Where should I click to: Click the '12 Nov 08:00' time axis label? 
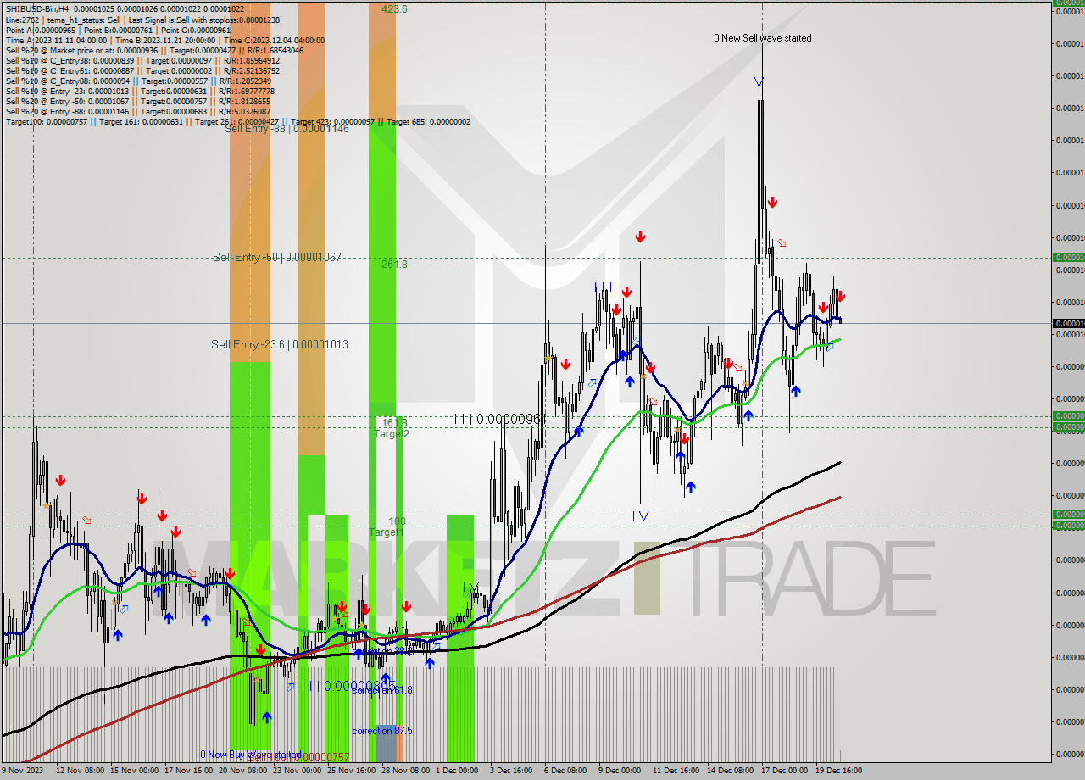[81, 771]
